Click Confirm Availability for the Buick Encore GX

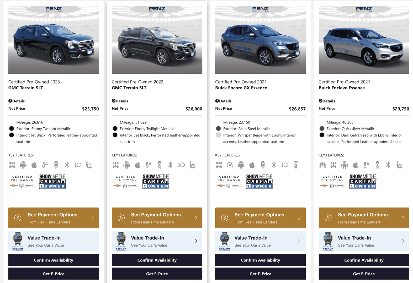[260, 260]
